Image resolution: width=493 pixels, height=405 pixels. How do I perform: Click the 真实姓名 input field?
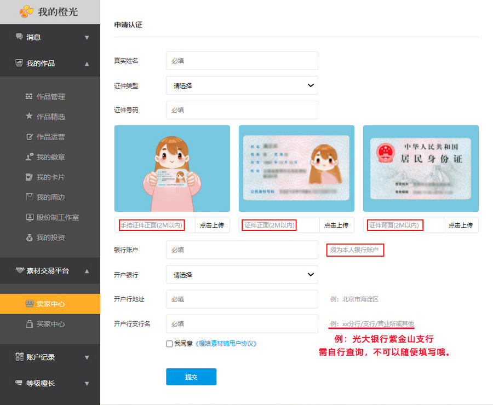click(242, 61)
